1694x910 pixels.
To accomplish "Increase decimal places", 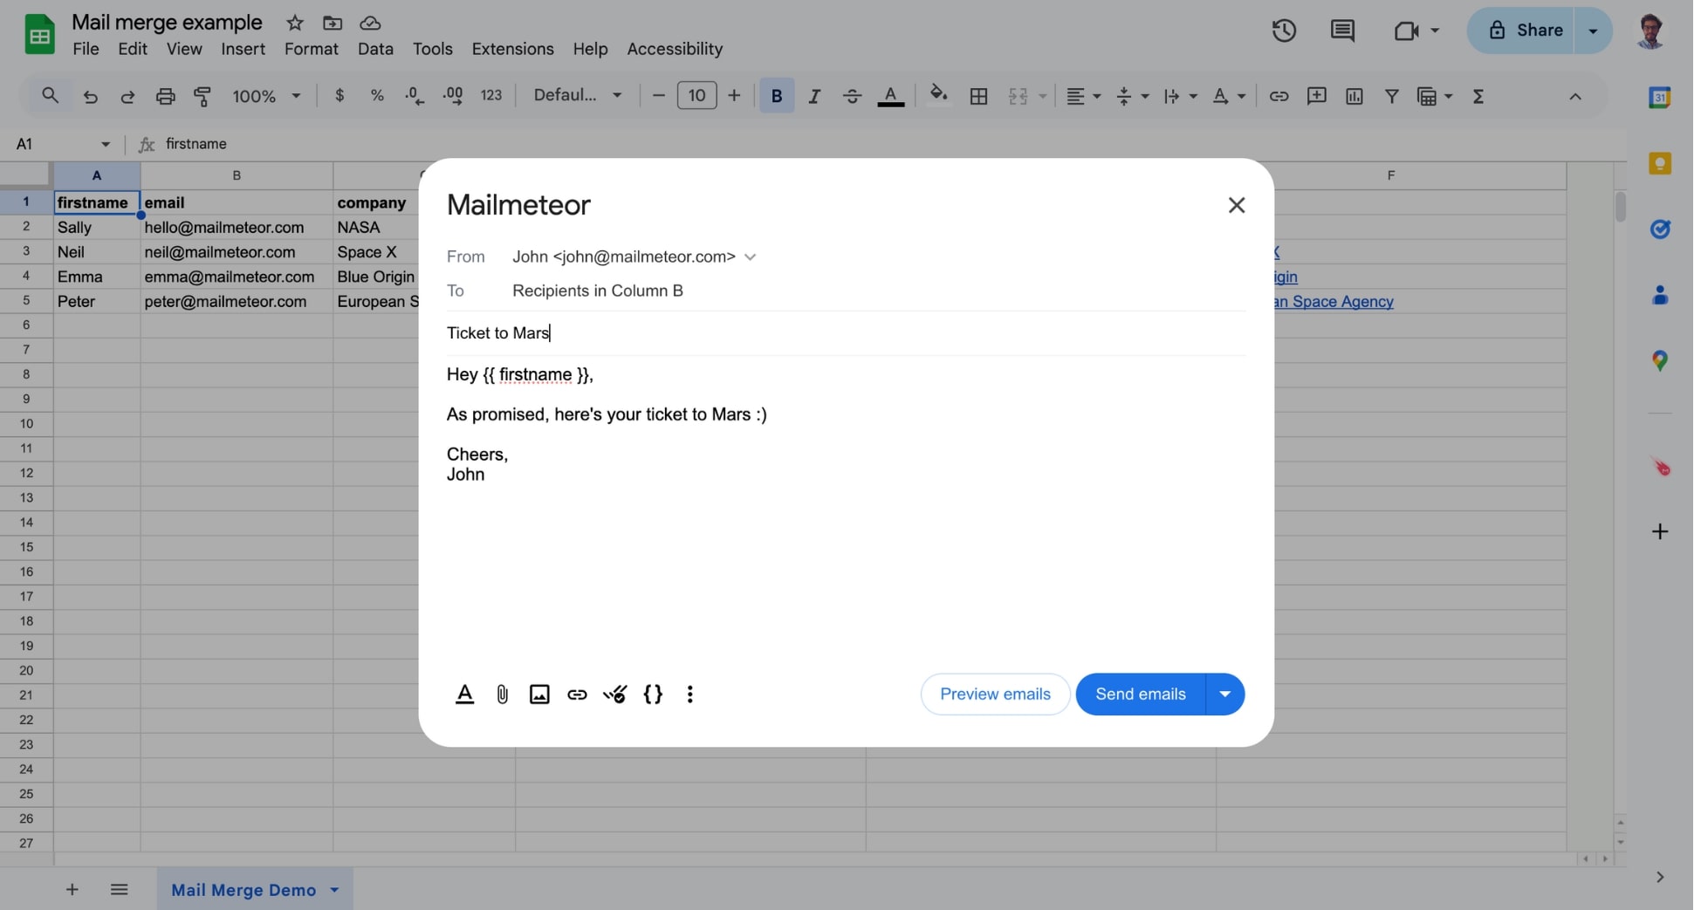I will click(x=453, y=96).
